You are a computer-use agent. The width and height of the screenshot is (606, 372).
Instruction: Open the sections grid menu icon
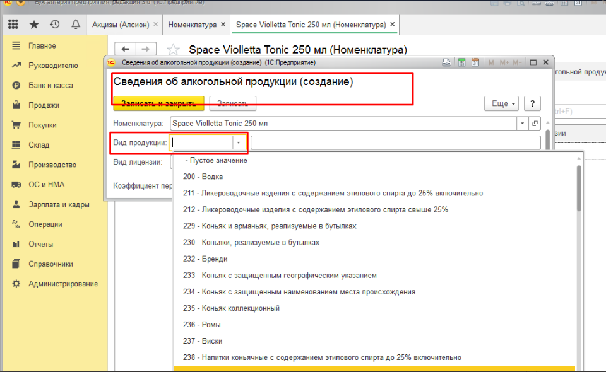pos(13,25)
